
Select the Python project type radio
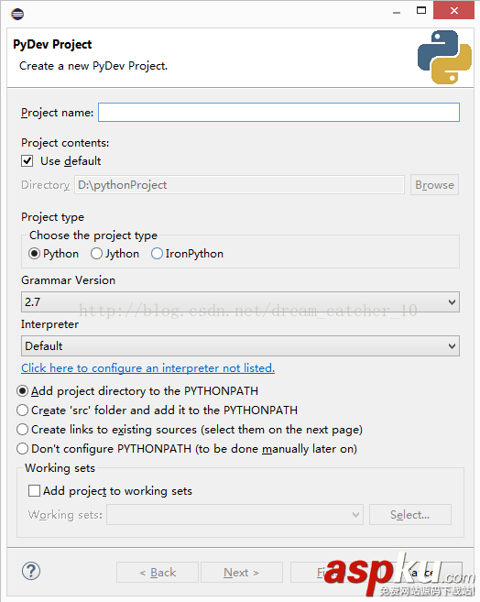[x=34, y=254]
